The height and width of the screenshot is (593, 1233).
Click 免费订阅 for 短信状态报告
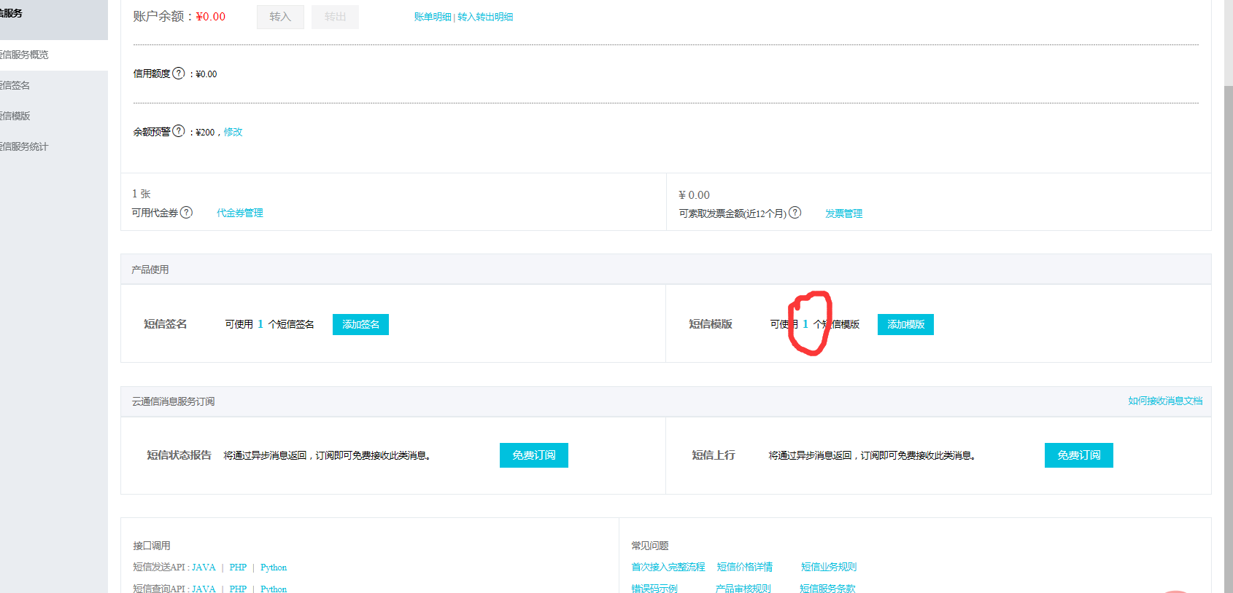[534, 455]
